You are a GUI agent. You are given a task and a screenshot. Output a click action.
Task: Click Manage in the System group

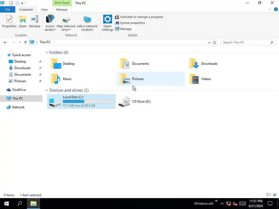(123, 29)
